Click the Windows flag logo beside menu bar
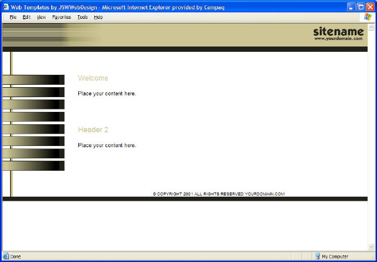This screenshot has height=262, width=377. click(x=368, y=17)
